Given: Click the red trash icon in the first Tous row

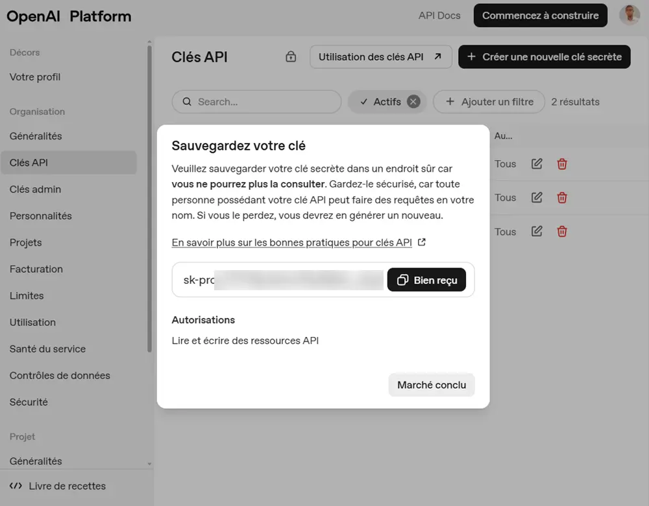Looking at the screenshot, I should coord(561,164).
